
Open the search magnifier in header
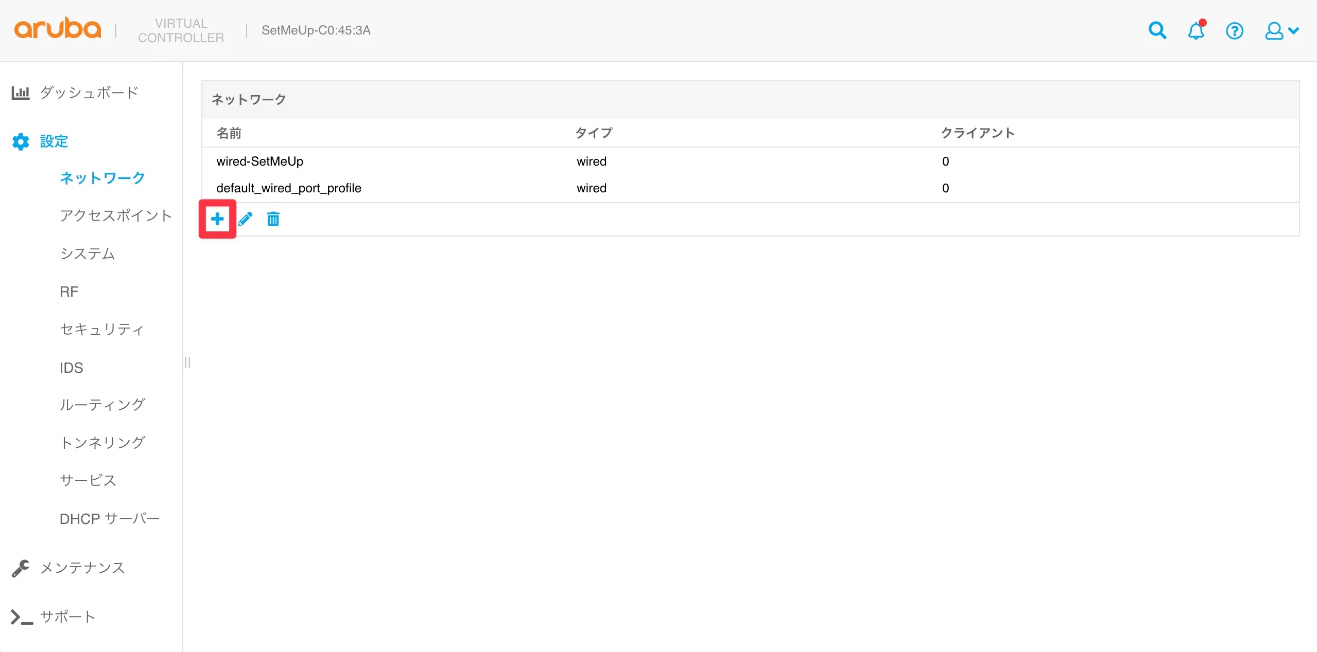coord(1157,31)
